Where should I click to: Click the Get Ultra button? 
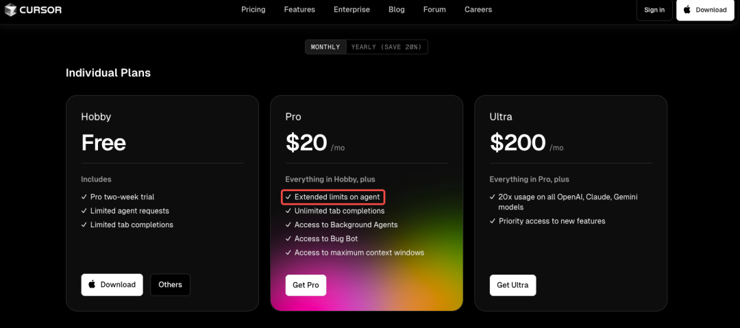click(513, 285)
